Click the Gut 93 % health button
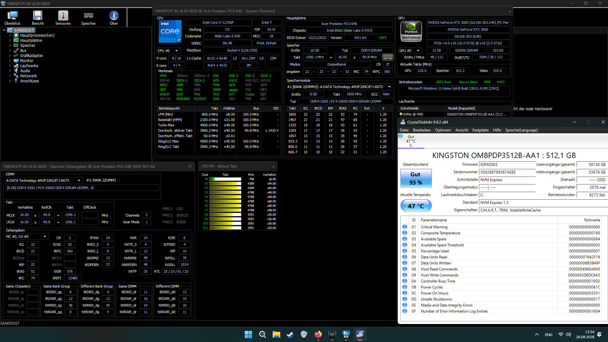608x342 pixels. coord(416,178)
